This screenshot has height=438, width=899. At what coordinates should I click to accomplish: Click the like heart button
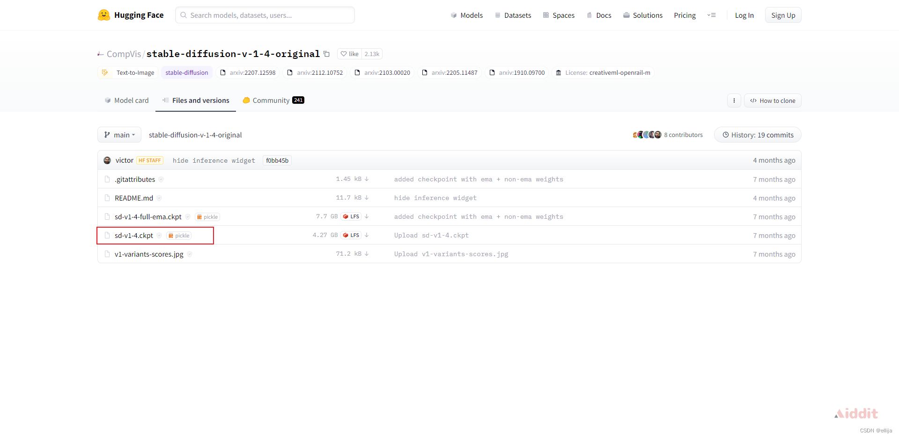(x=349, y=54)
